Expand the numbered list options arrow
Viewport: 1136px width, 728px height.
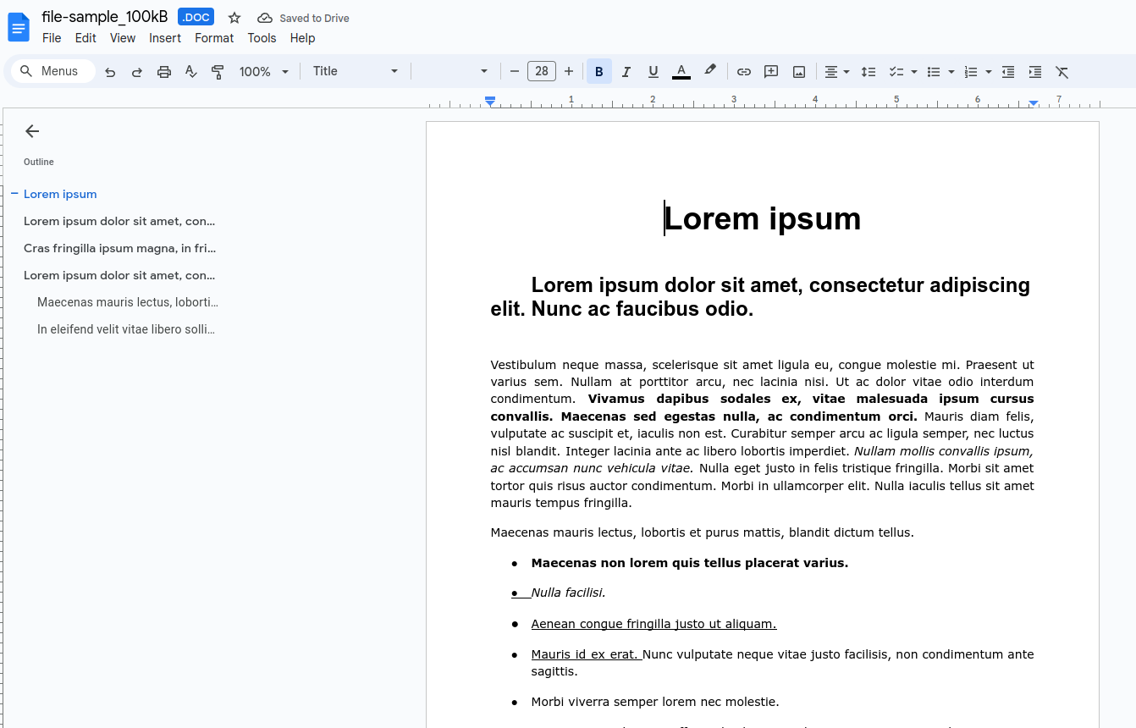point(989,72)
